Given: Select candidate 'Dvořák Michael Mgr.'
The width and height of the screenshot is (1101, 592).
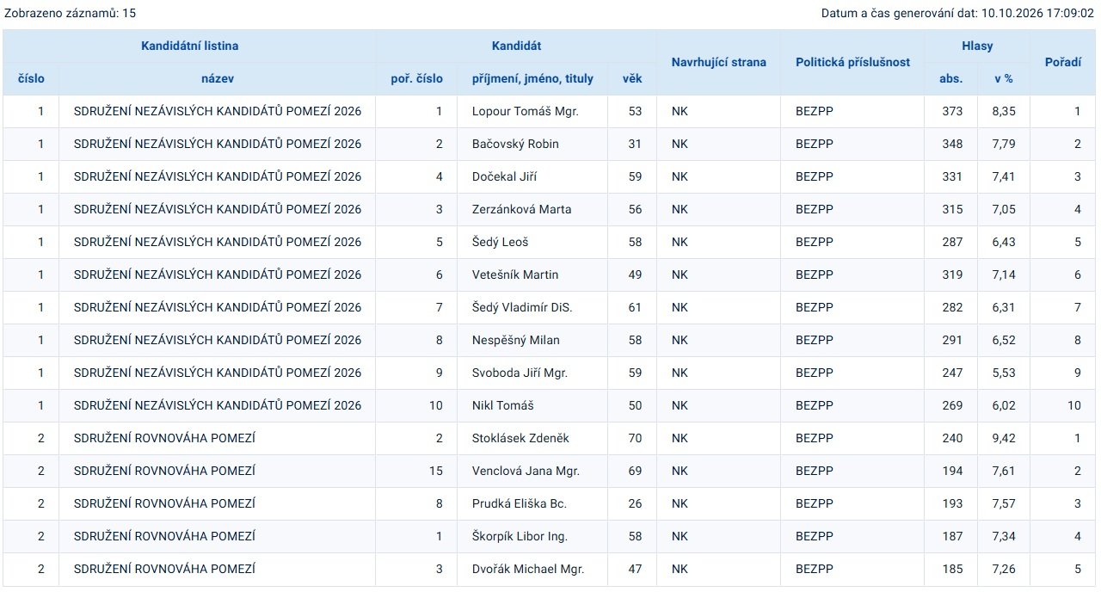Looking at the screenshot, I should tap(528, 569).
